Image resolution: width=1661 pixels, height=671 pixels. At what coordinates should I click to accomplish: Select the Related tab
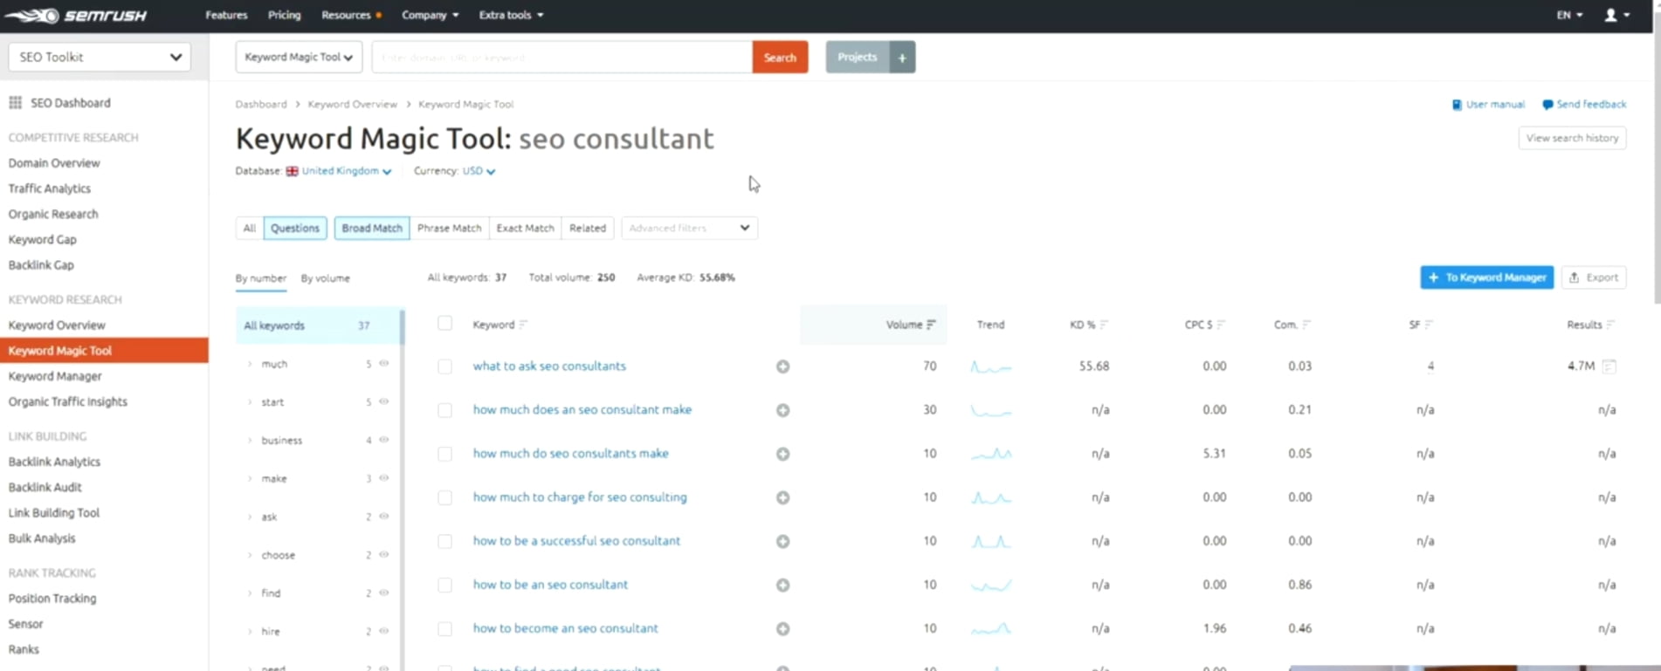pyautogui.click(x=588, y=228)
